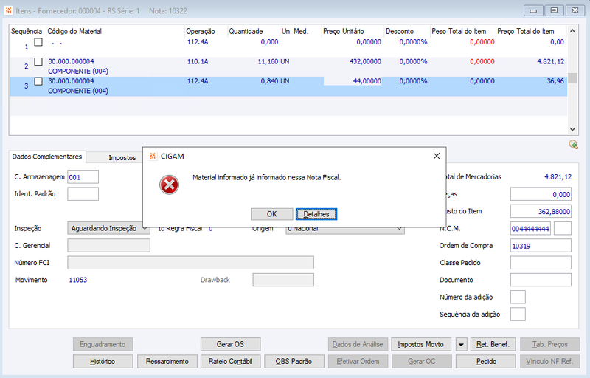Screen dimensions: 590x378
Task: Click the total cell 4.821,12 in row 2
Action: [x=550, y=61]
